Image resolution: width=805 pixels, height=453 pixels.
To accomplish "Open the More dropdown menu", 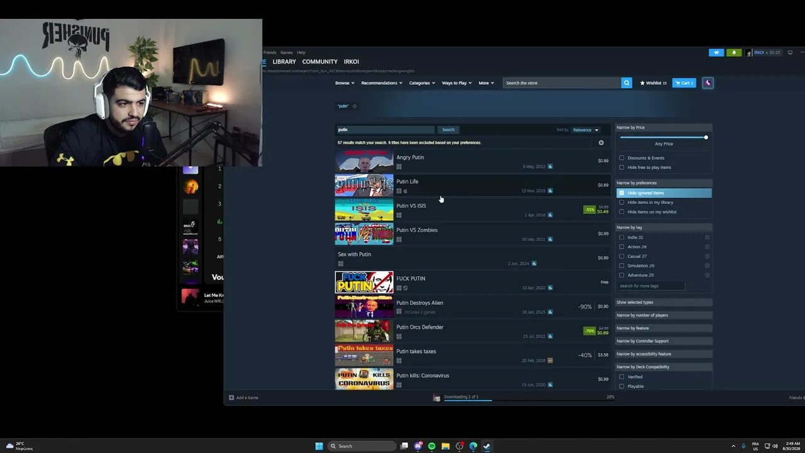I will (486, 83).
